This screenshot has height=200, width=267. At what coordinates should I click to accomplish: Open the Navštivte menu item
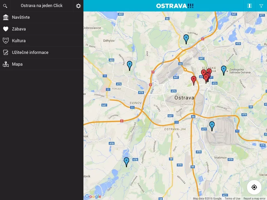pos(42,17)
